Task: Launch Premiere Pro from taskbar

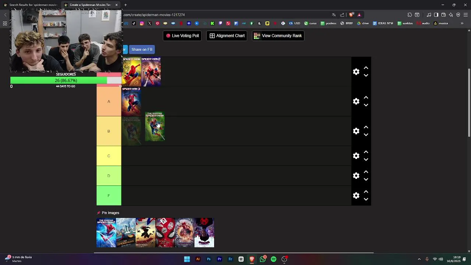Action: click(x=219, y=259)
